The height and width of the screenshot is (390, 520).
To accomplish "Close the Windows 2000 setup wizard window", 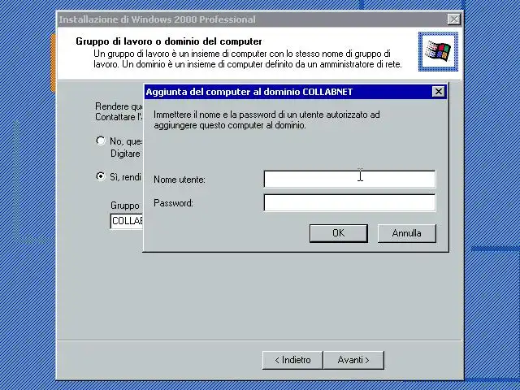I will (x=453, y=19).
